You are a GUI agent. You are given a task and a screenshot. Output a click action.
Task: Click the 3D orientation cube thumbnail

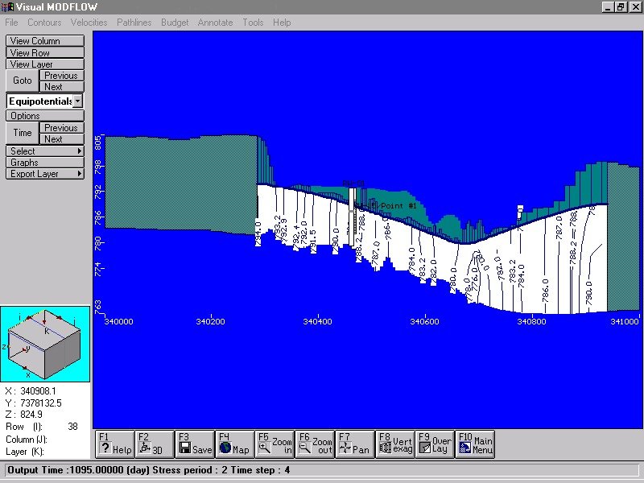point(44,344)
